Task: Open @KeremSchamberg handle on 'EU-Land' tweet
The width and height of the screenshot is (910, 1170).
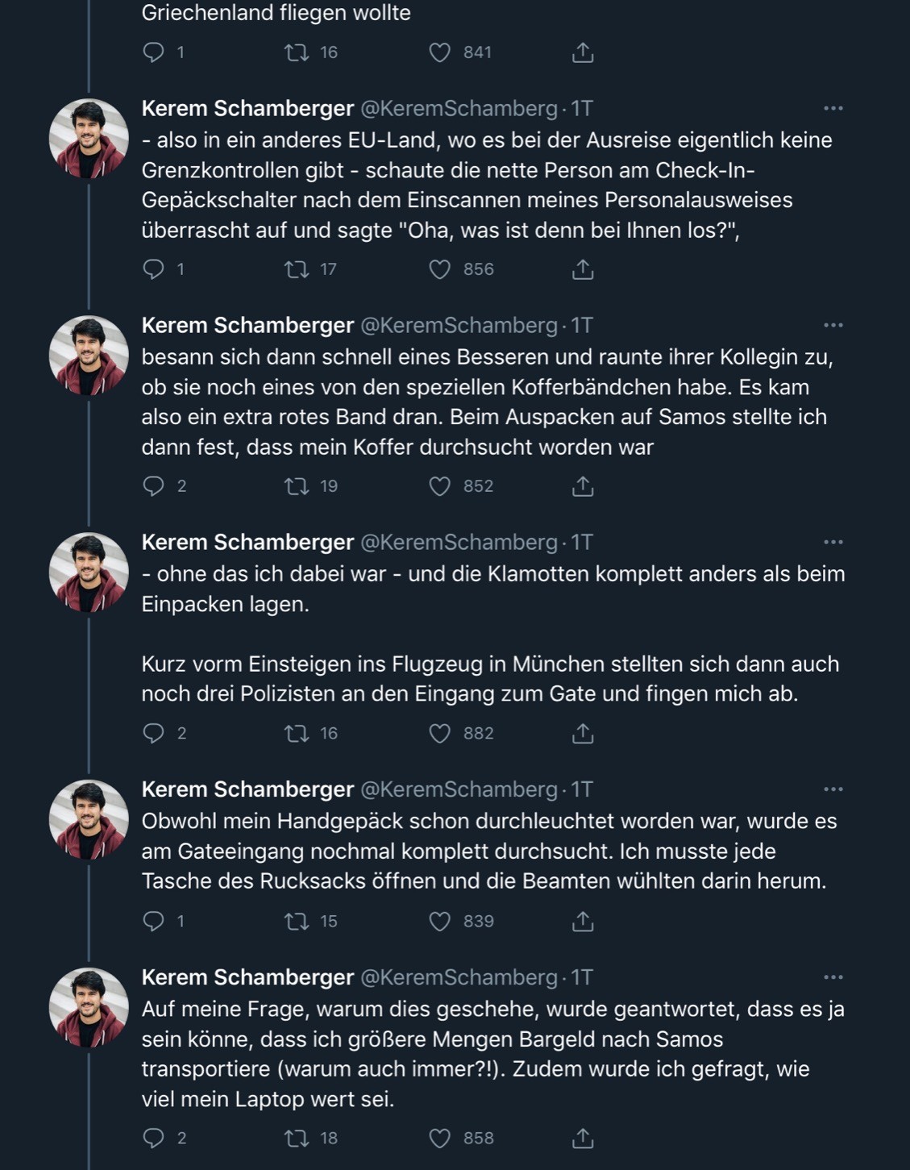Action: pyautogui.click(x=458, y=108)
